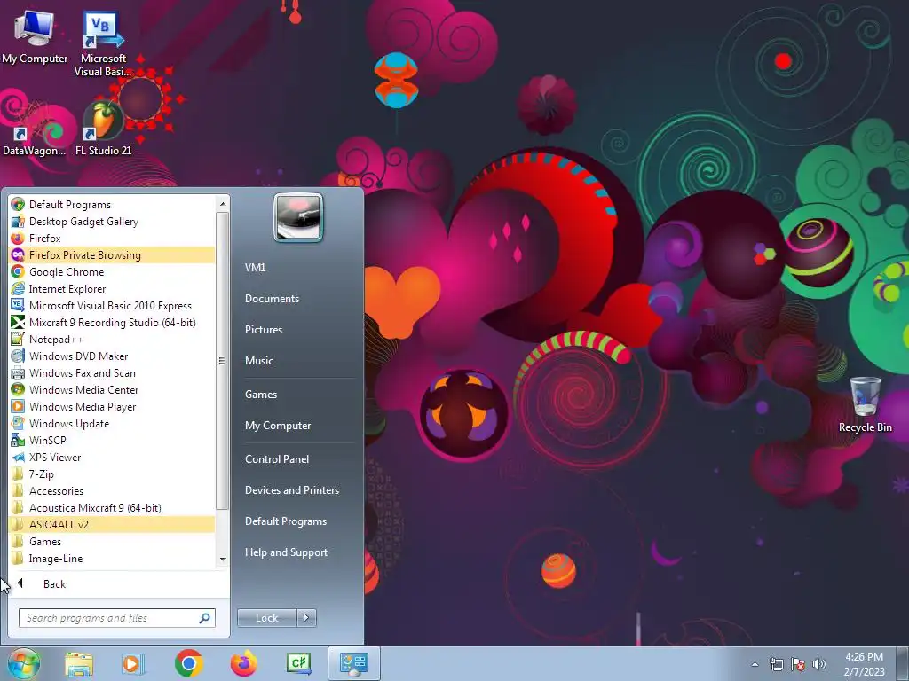This screenshot has width=909, height=681.
Task: Open Google Chrome from the programs list
Action: tap(113, 271)
